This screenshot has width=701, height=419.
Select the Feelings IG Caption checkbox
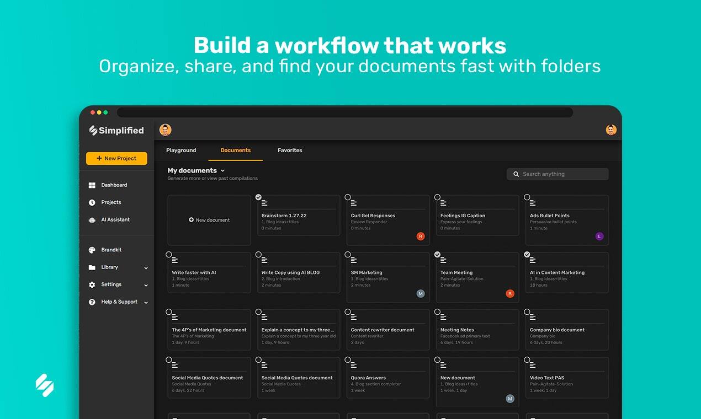(x=437, y=197)
